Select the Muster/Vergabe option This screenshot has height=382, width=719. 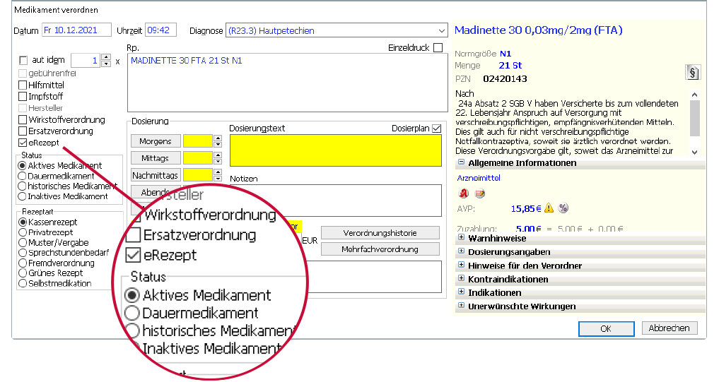pos(23,243)
